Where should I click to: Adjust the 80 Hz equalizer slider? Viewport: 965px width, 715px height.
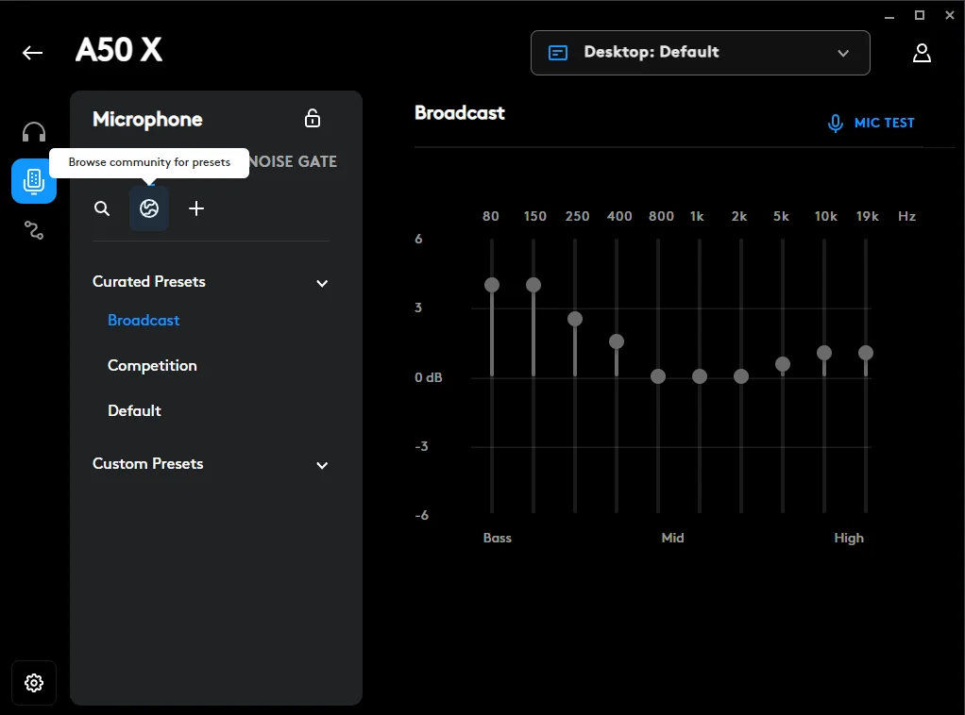pos(492,285)
